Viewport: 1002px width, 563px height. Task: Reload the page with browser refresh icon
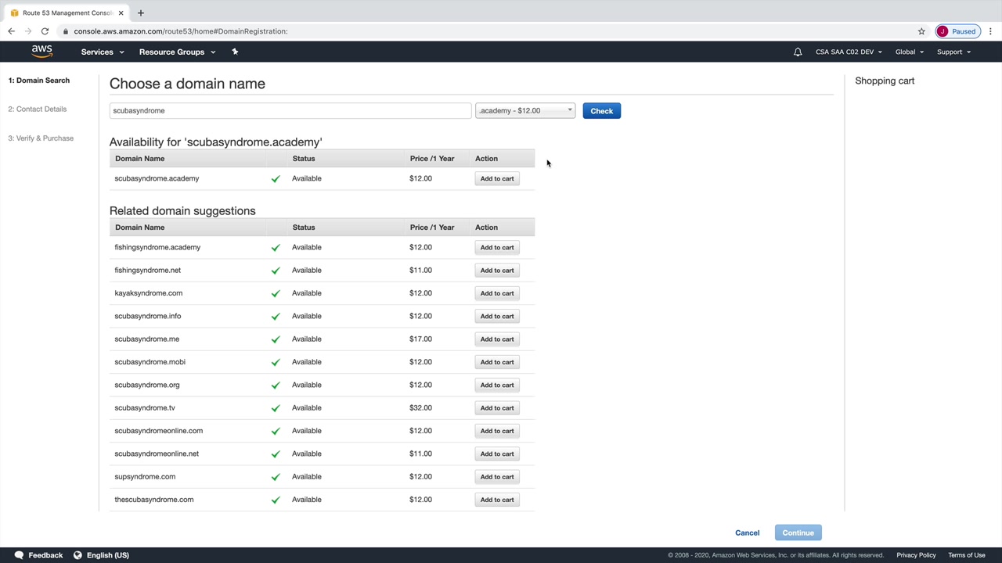point(45,31)
